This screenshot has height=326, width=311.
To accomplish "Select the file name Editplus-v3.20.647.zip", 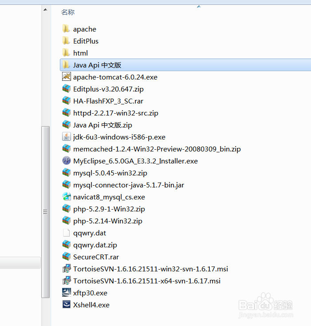I will tap(108, 89).
